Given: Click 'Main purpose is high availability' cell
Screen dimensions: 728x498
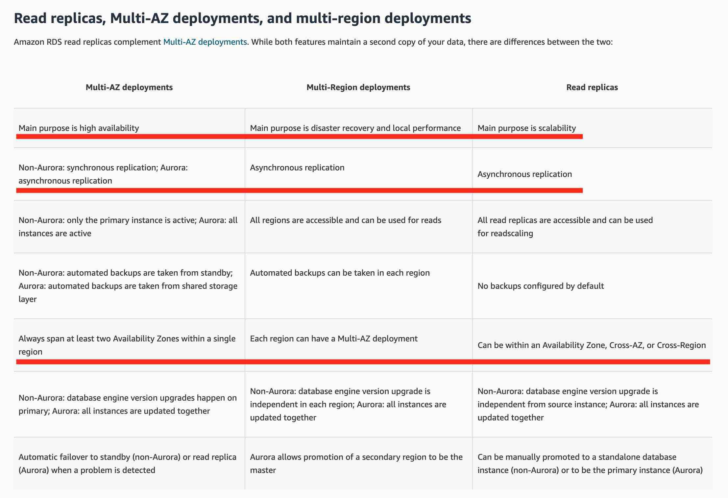Looking at the screenshot, I should point(79,128).
